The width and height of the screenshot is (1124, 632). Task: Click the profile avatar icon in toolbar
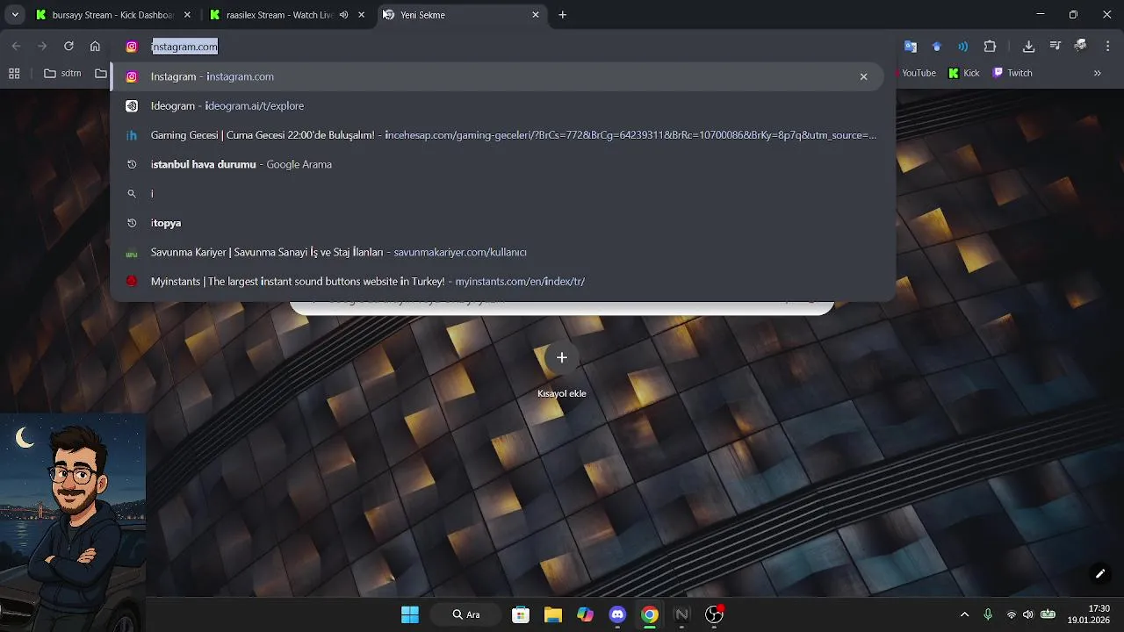point(1081,47)
